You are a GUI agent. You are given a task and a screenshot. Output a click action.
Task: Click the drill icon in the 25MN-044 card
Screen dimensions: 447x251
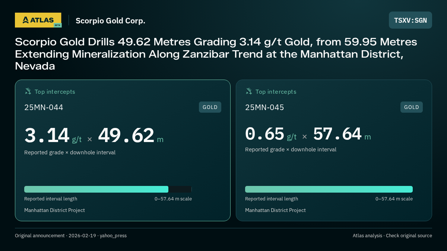(28, 91)
